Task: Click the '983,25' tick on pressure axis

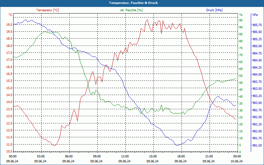Action: coord(257,96)
